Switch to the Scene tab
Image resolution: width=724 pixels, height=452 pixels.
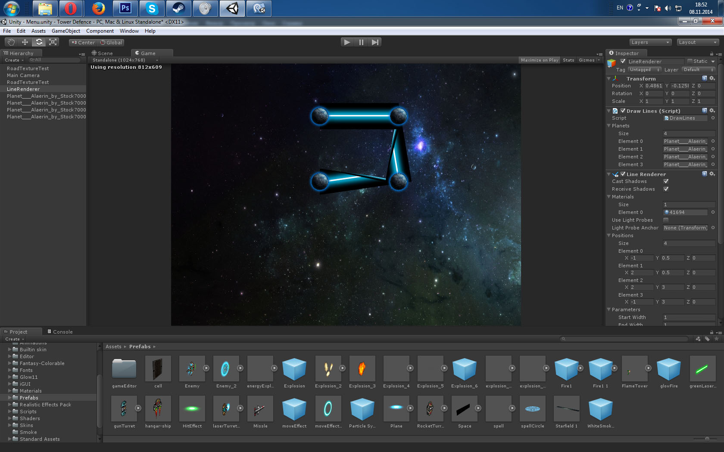pyautogui.click(x=103, y=53)
